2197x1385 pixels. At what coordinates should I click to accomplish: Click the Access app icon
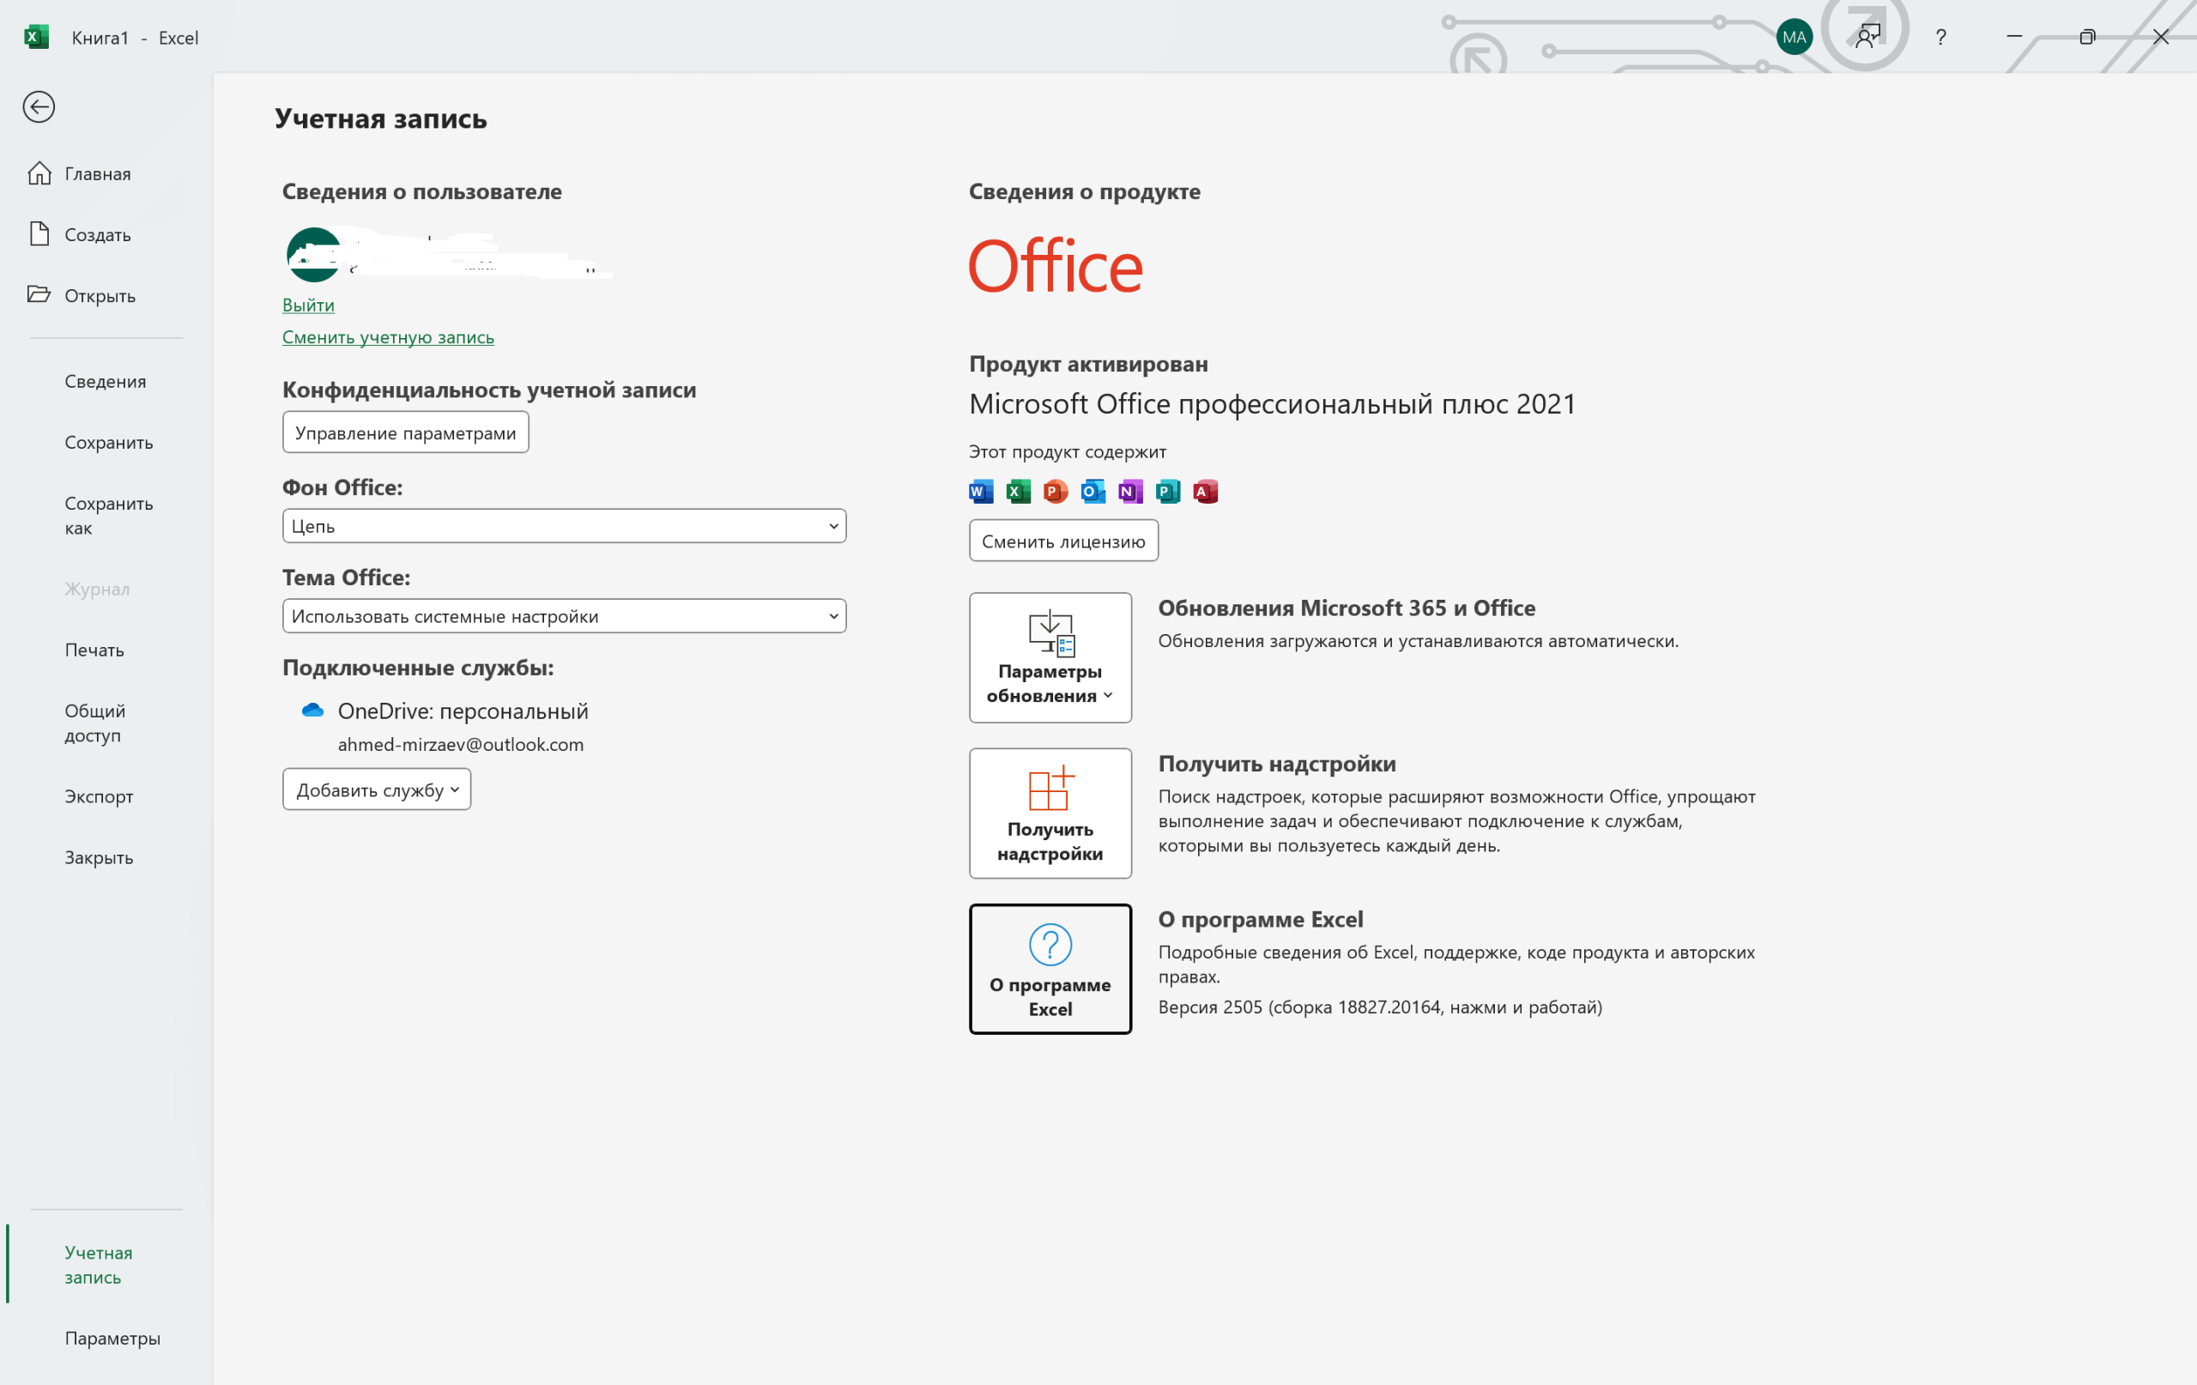coord(1205,492)
